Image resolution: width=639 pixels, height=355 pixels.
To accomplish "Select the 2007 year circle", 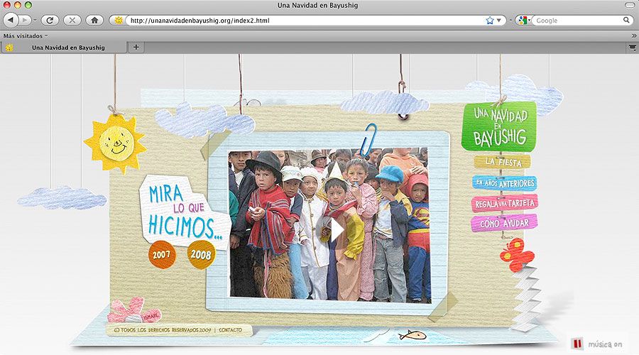I will click(162, 255).
